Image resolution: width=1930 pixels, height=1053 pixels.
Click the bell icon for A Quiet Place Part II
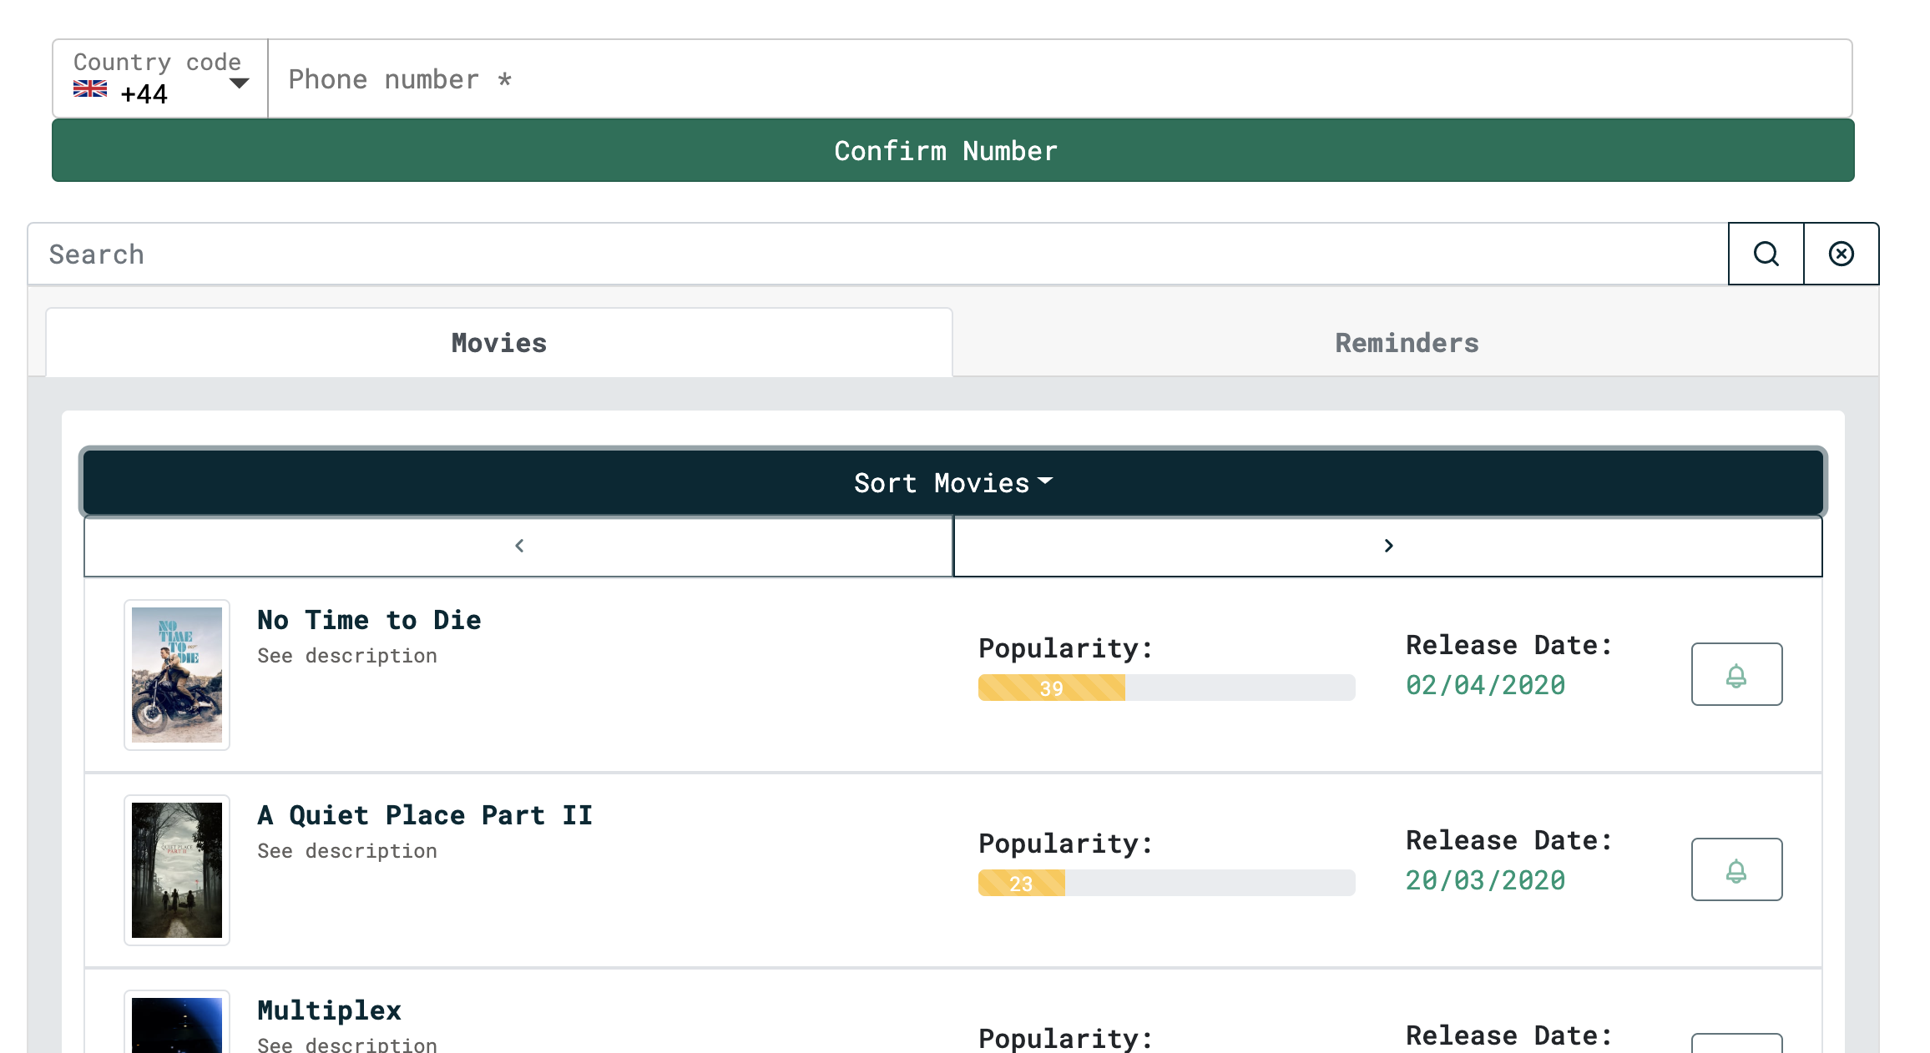tap(1736, 869)
